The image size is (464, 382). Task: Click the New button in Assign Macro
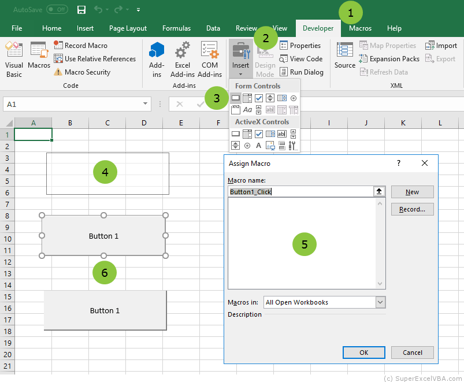(x=412, y=192)
